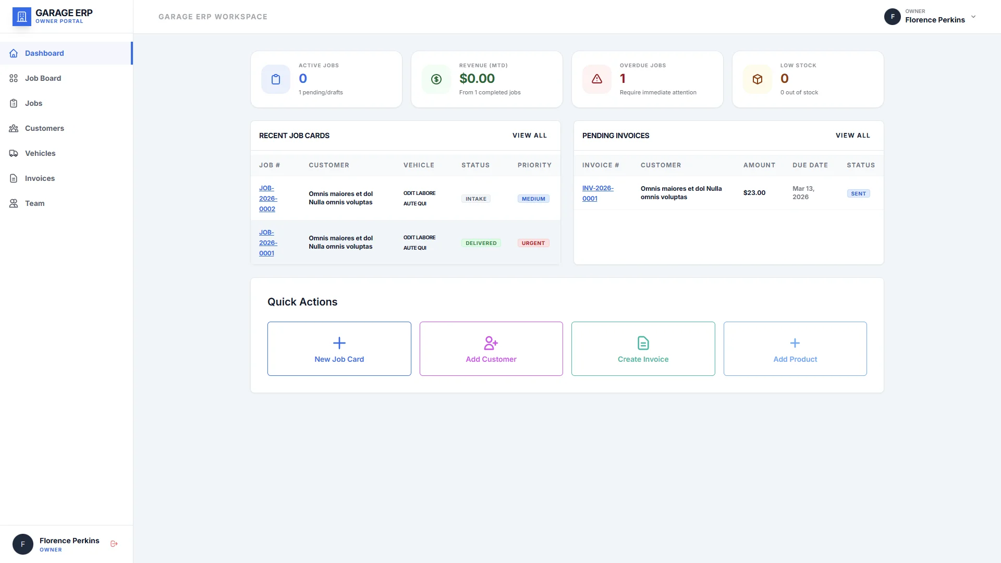This screenshot has width=1001, height=563.
Task: Select Invoices in the sidebar
Action: click(66, 178)
